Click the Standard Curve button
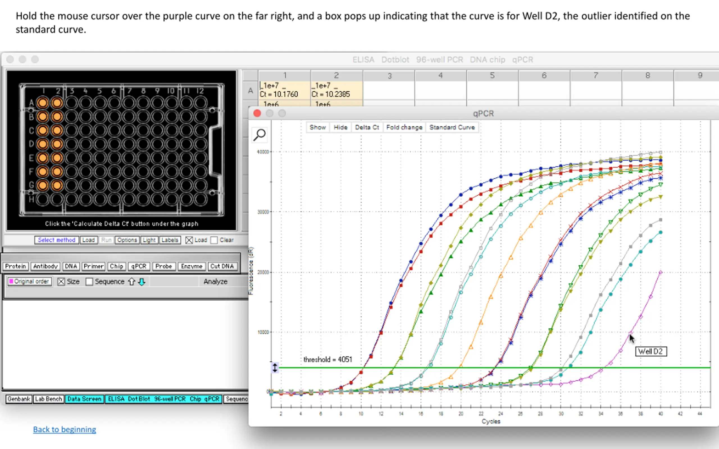 click(x=452, y=127)
